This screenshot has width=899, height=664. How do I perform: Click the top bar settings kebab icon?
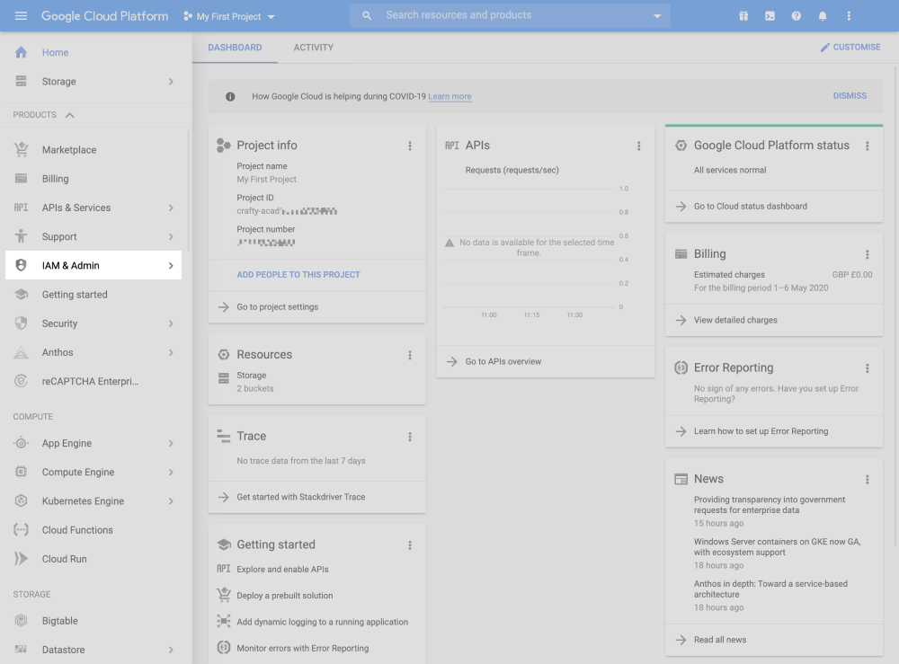click(849, 16)
